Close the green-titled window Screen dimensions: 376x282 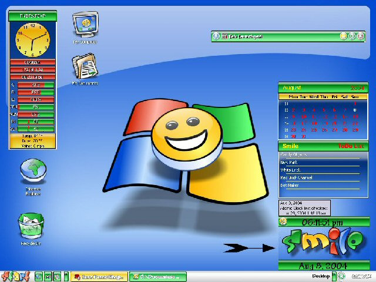pyautogui.click(x=360, y=36)
